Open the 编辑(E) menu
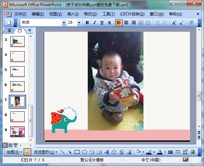204x166 pixels. (38, 14)
